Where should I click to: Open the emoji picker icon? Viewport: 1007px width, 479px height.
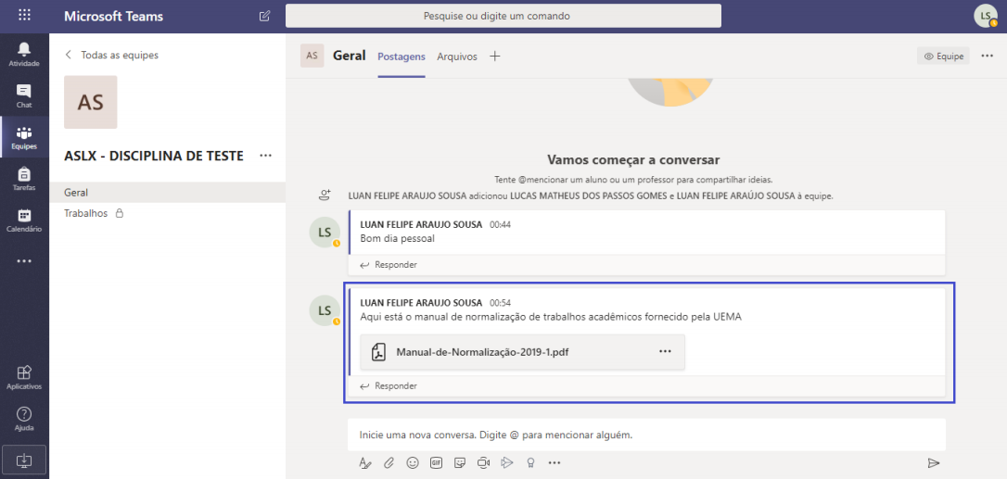click(x=413, y=462)
